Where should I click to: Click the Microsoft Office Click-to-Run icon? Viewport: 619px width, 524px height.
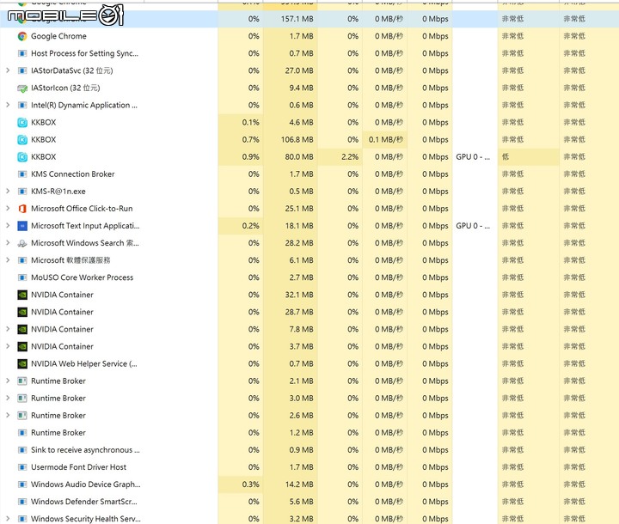coord(22,209)
